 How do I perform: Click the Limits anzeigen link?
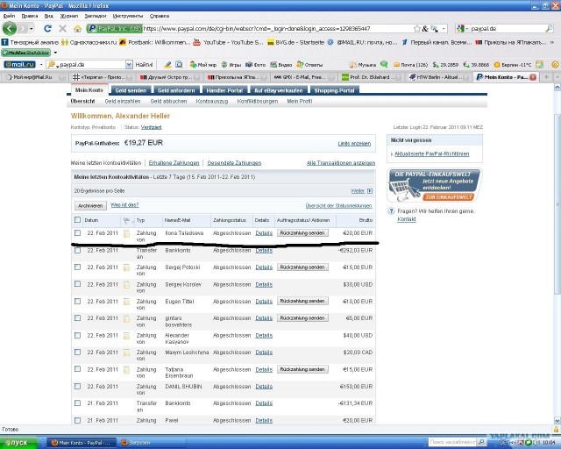354,144
